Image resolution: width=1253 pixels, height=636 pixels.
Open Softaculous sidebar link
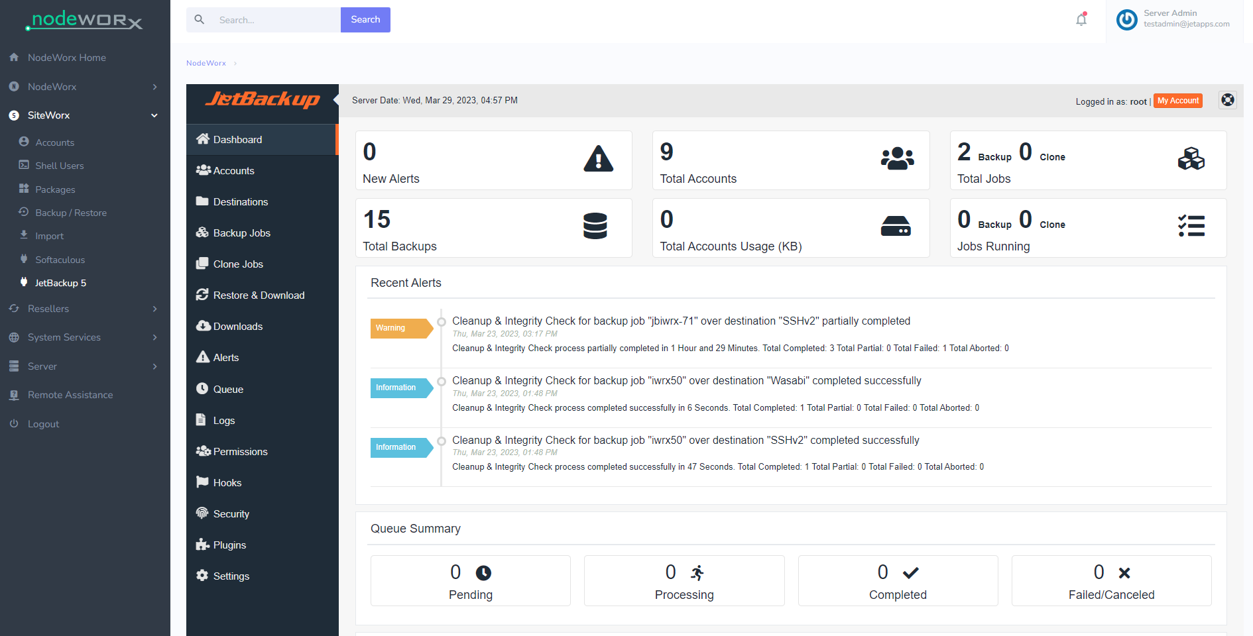click(x=60, y=260)
